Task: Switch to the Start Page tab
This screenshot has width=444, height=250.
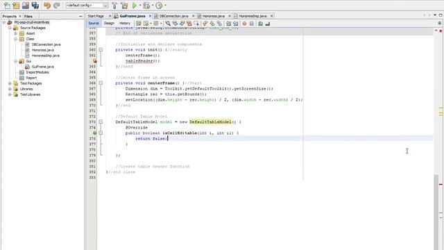Action: (x=96, y=16)
